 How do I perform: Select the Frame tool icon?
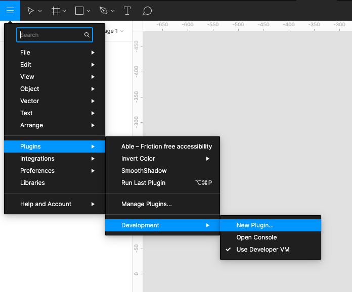pos(56,11)
